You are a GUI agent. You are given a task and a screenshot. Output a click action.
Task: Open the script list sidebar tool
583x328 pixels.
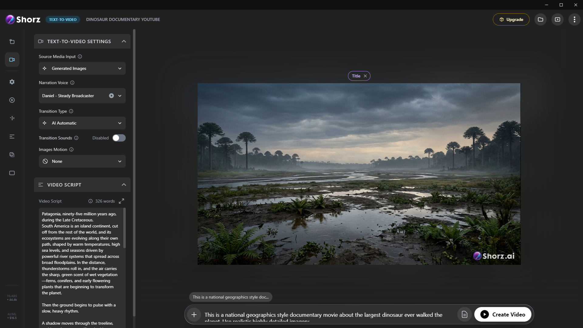12,136
